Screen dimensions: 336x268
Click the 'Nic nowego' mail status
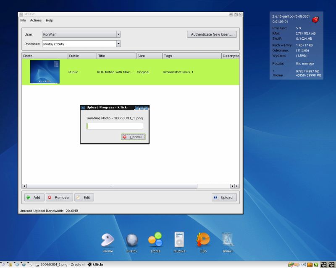coord(305,64)
